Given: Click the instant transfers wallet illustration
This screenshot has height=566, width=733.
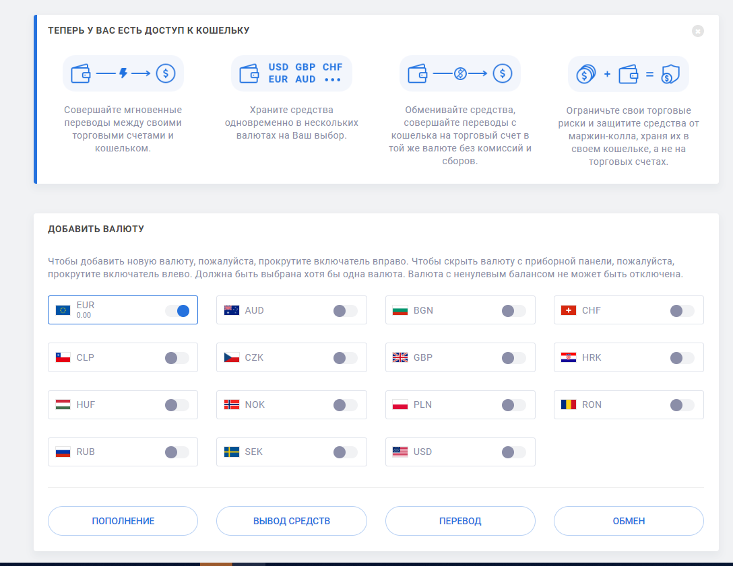Looking at the screenshot, I should [123, 73].
